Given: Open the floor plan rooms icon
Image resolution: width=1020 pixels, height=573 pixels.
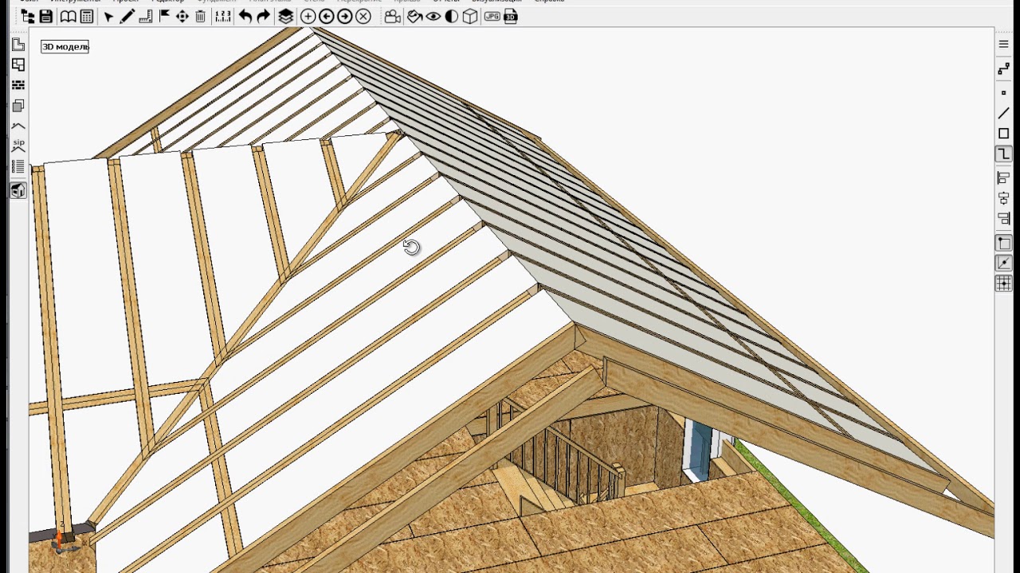Looking at the screenshot, I should [x=18, y=65].
